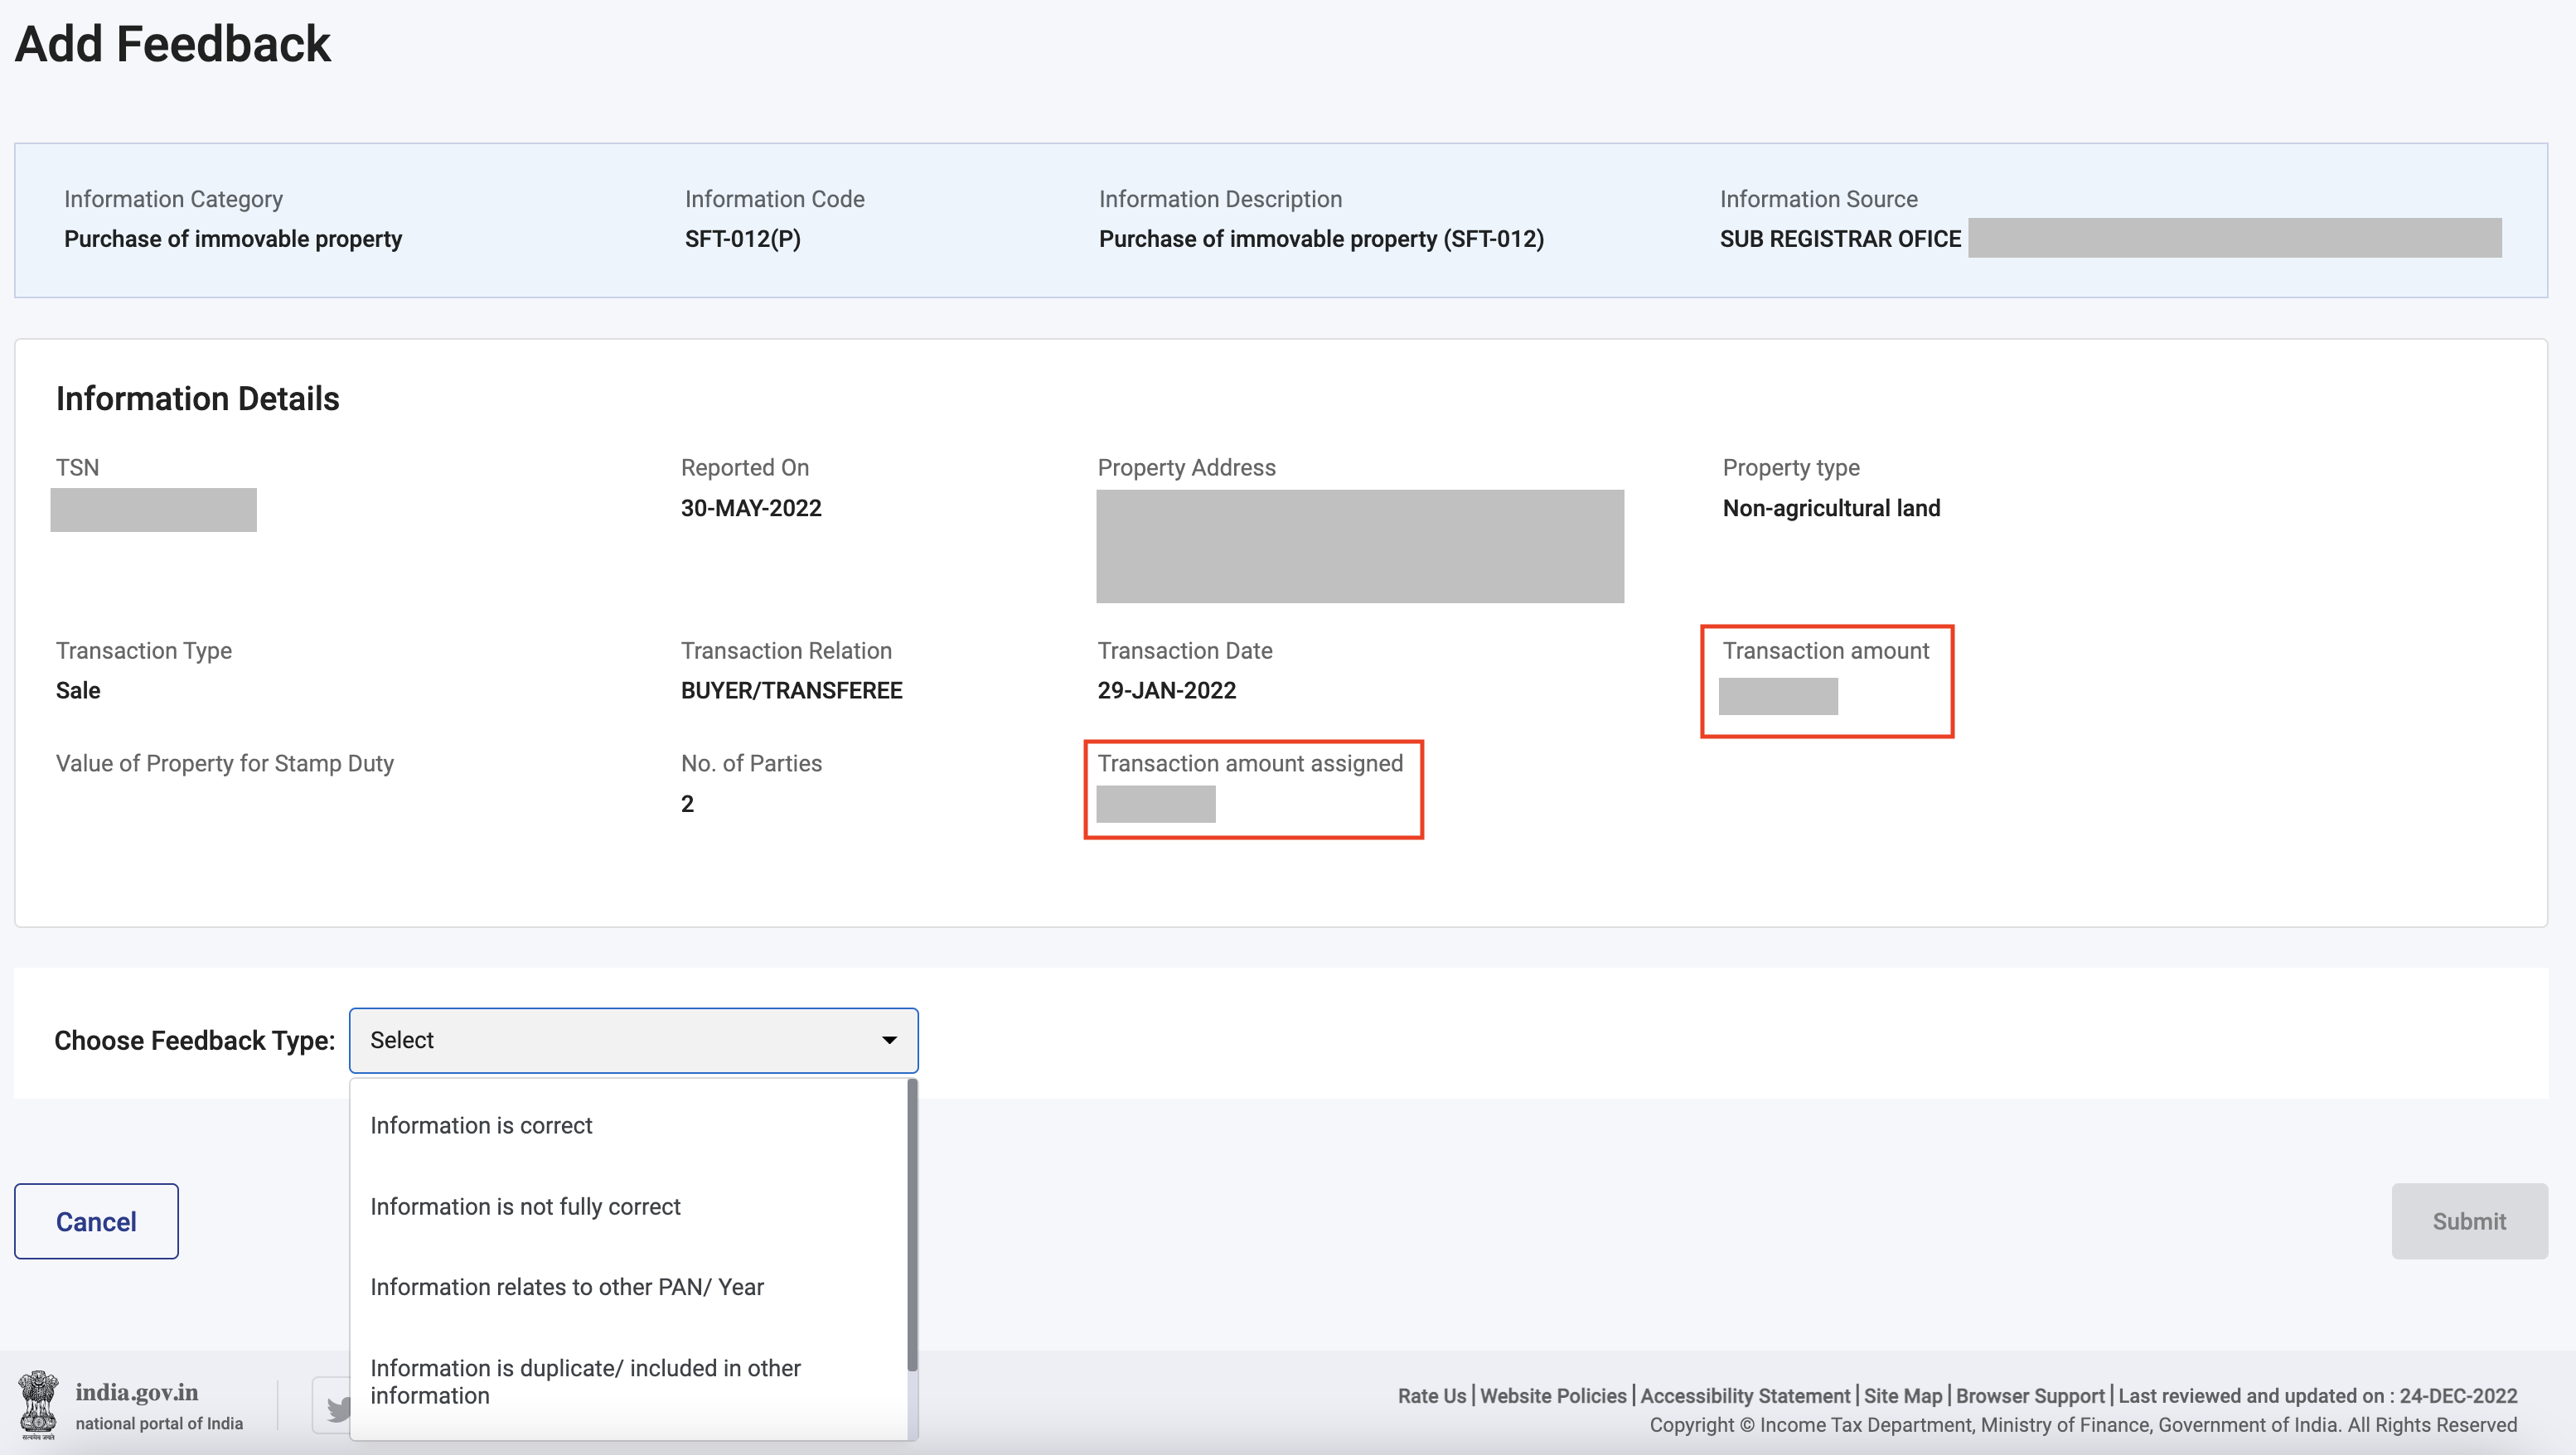Screen dimensions: 2576x1455
Task: Click the Transaction amount assigned value
Action: [x=1155, y=804]
